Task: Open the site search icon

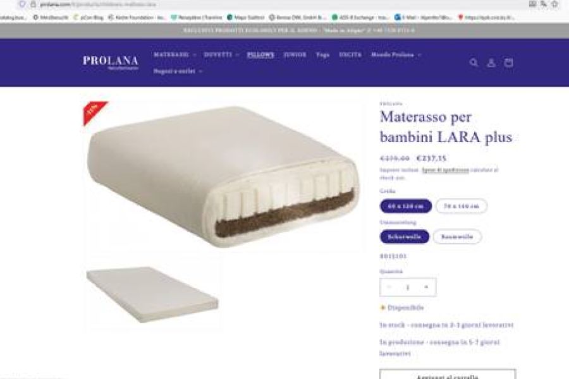Action: pyautogui.click(x=474, y=63)
